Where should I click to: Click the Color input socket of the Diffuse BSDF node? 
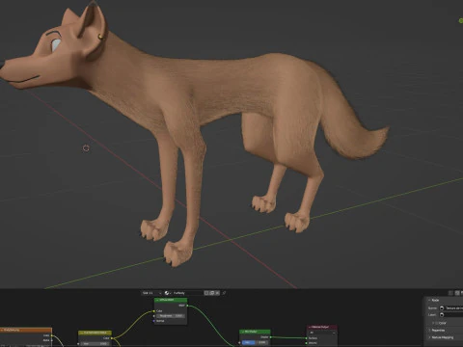point(154,311)
